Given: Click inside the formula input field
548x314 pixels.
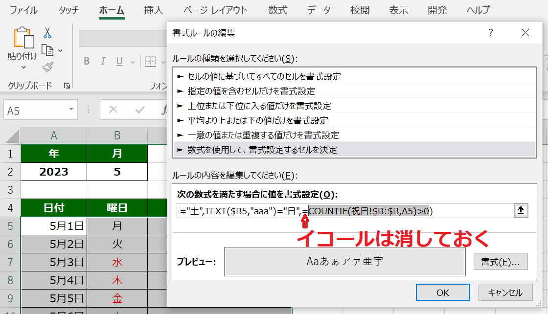Looking at the screenshot, I should click(342, 210).
